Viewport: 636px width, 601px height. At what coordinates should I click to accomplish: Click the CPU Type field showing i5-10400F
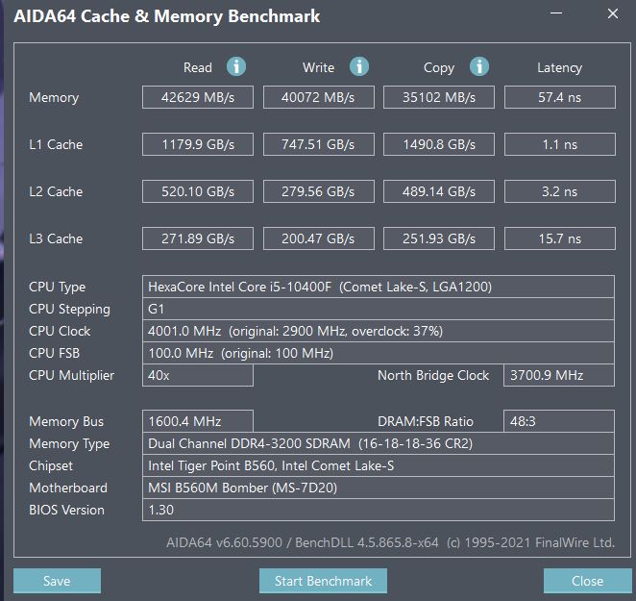tap(379, 287)
